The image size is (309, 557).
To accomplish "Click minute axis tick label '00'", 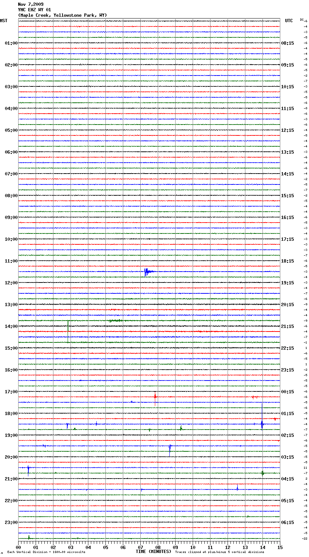I will click(18, 547).
